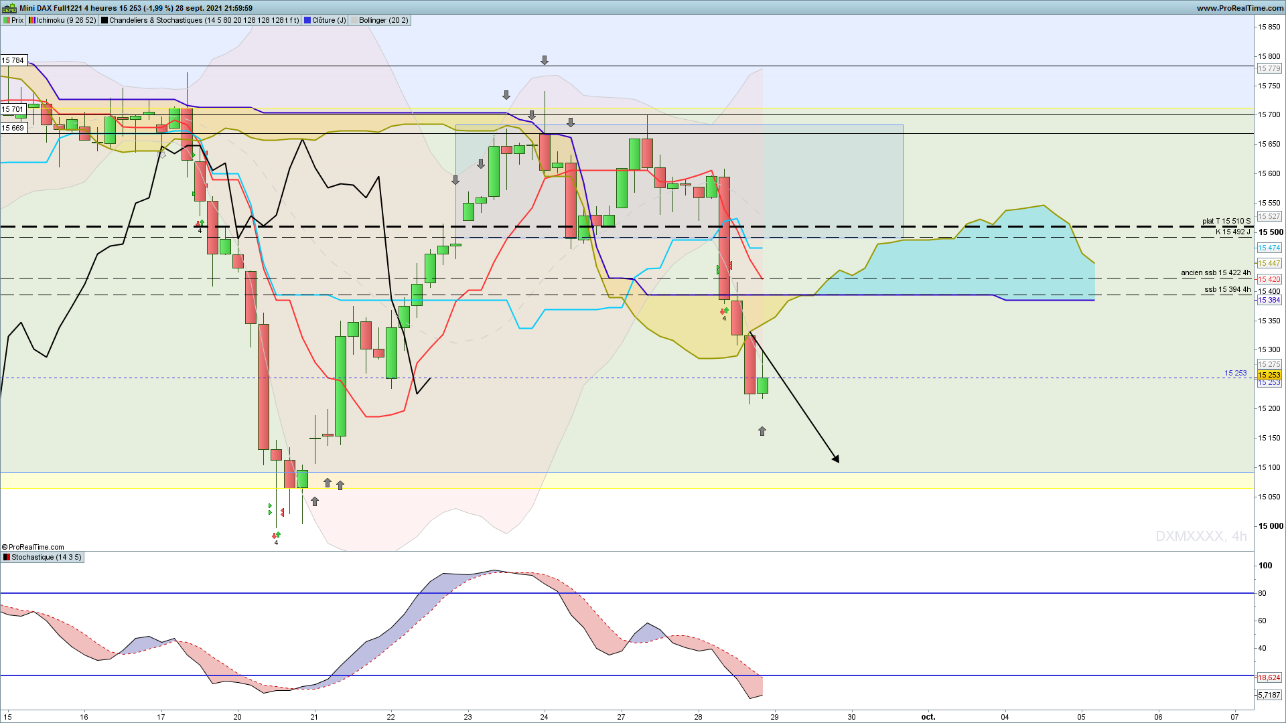Click the 15 000 price axis level
This screenshot has width=1286, height=723.
1271,526
